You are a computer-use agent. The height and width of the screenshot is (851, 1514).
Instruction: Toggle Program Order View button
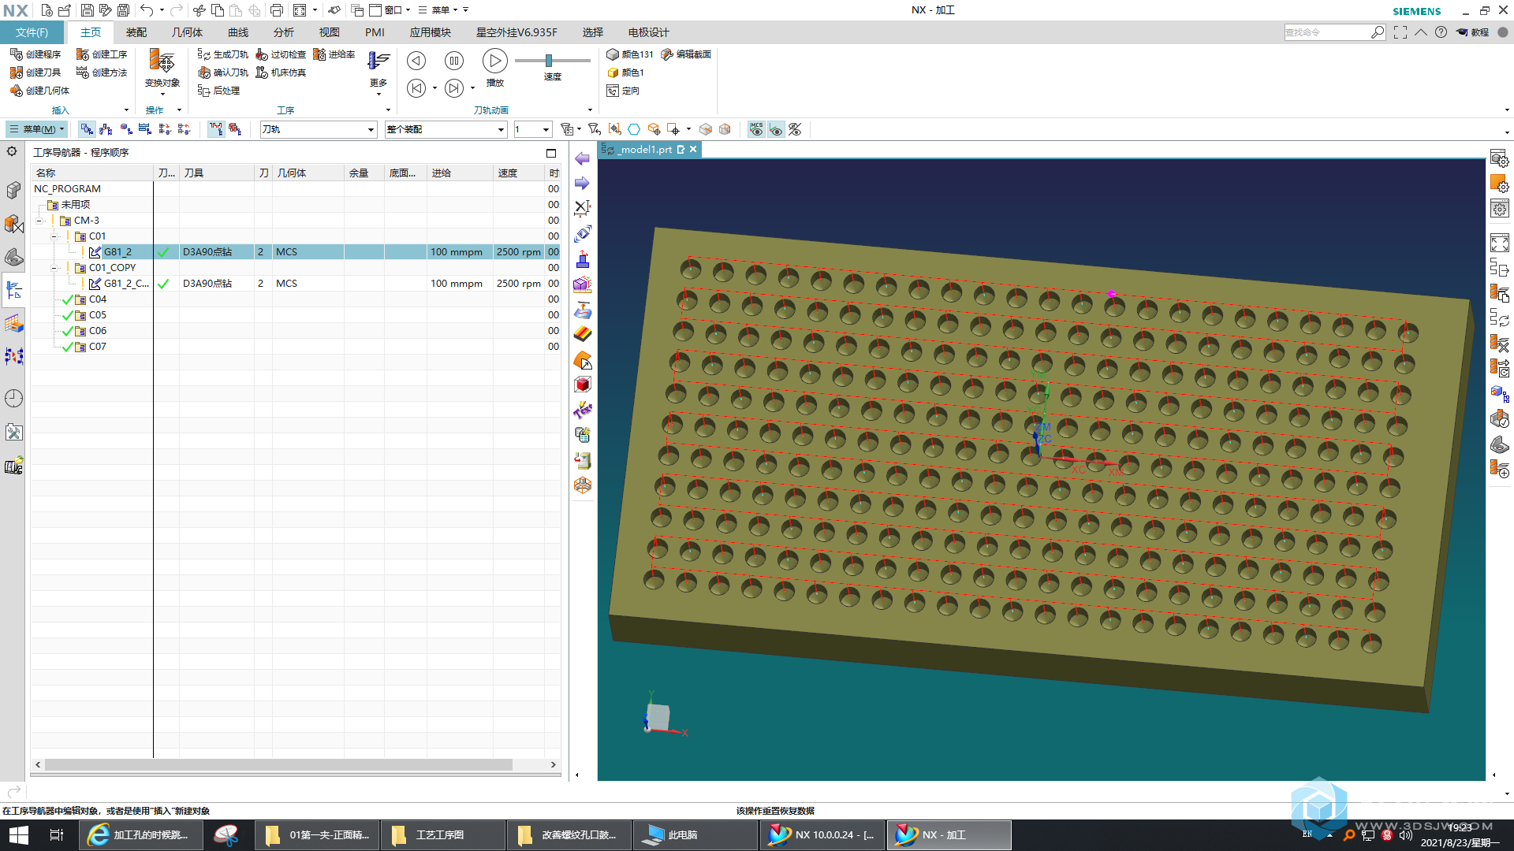click(87, 129)
